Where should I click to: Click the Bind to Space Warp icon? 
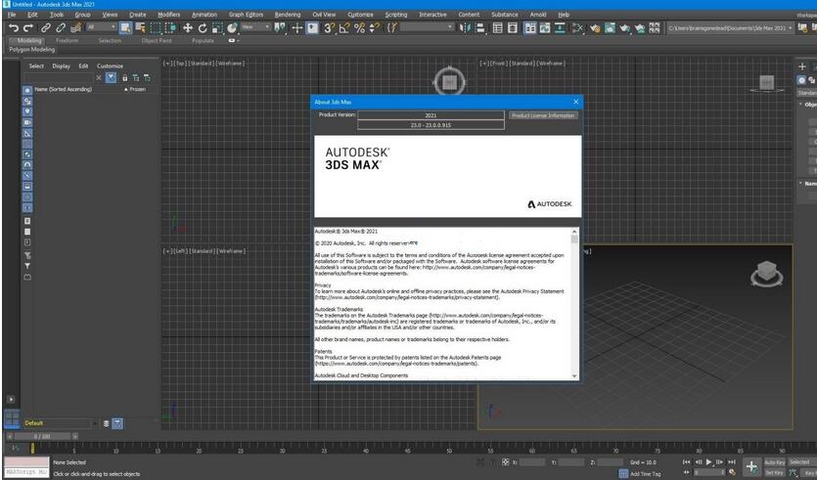click(76, 28)
